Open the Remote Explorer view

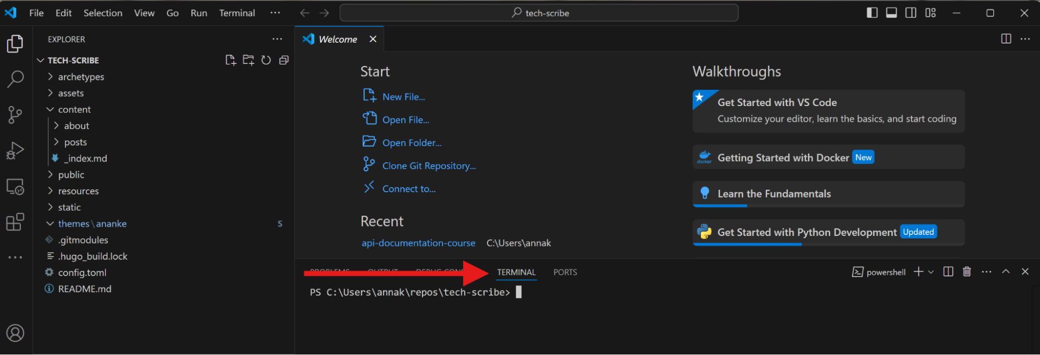point(15,187)
